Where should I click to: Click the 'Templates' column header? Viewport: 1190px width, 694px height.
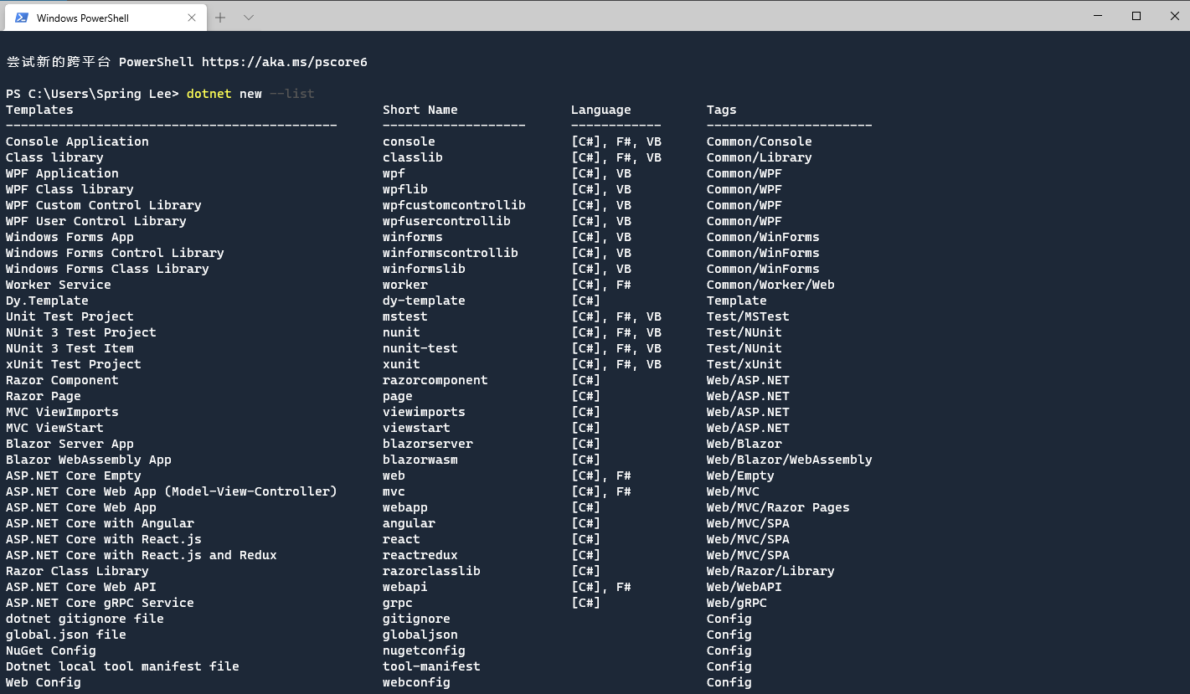[x=39, y=110]
